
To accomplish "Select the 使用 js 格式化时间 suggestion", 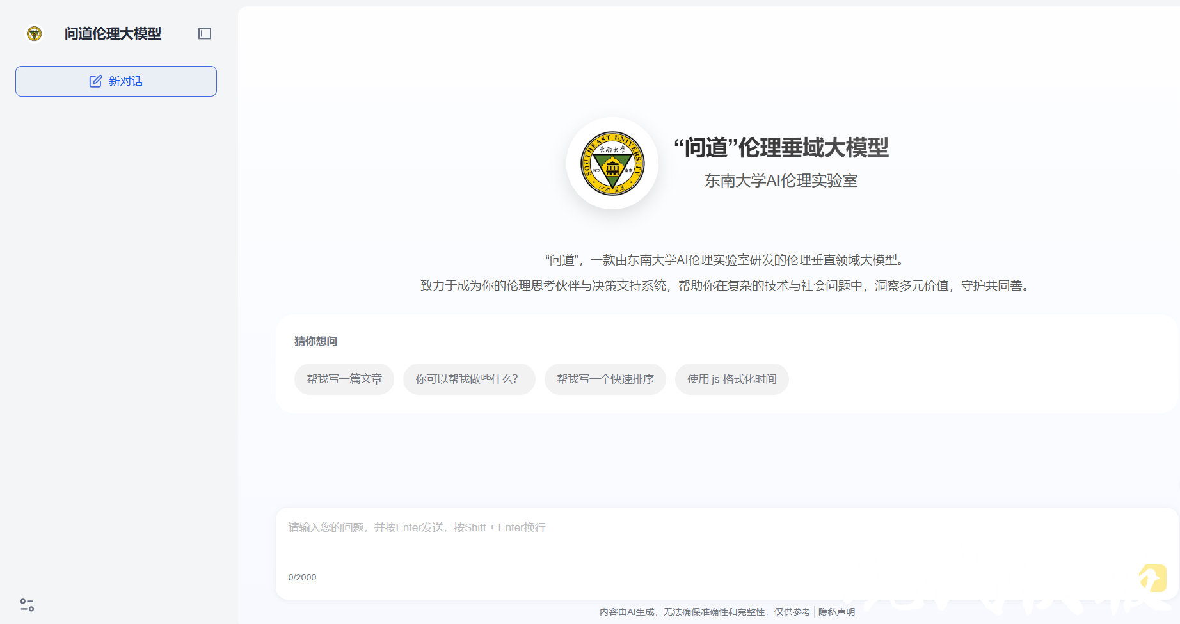I will [x=731, y=379].
